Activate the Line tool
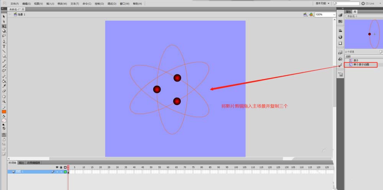 click(4, 51)
